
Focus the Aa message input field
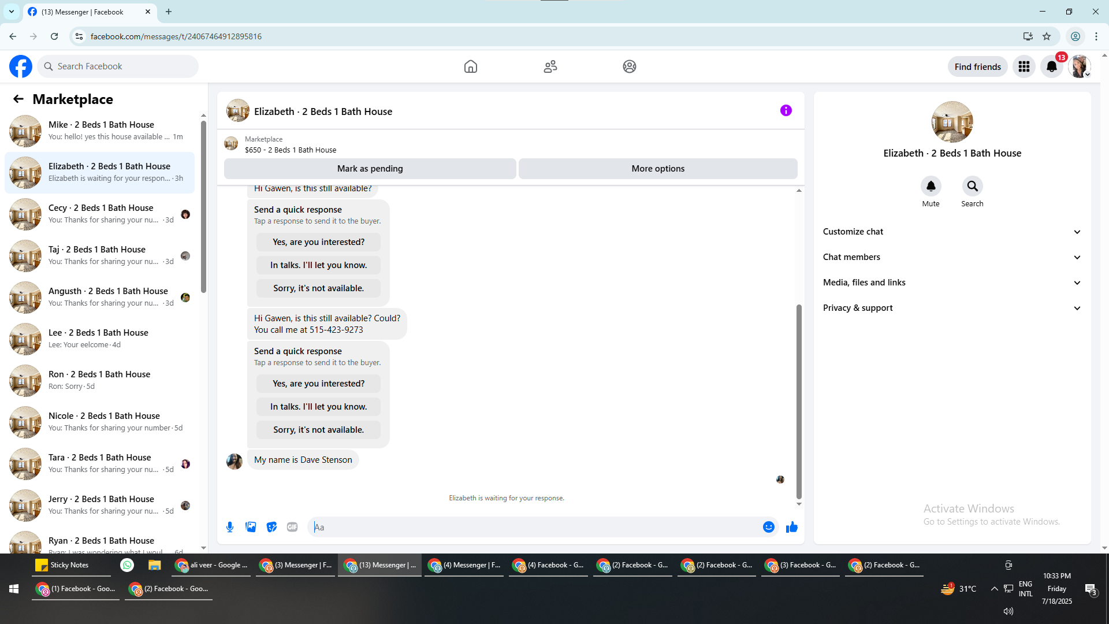pos(534,527)
